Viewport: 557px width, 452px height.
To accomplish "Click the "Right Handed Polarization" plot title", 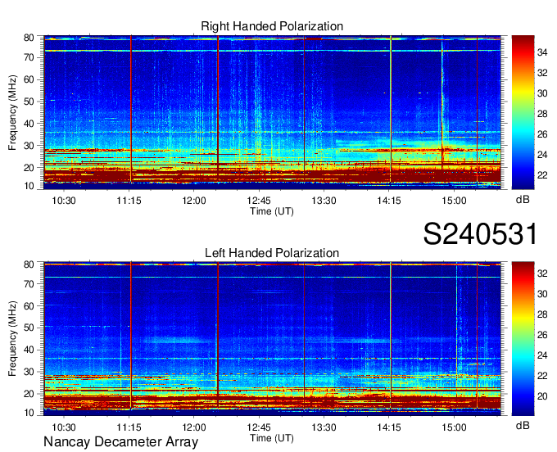I will 272,26.
